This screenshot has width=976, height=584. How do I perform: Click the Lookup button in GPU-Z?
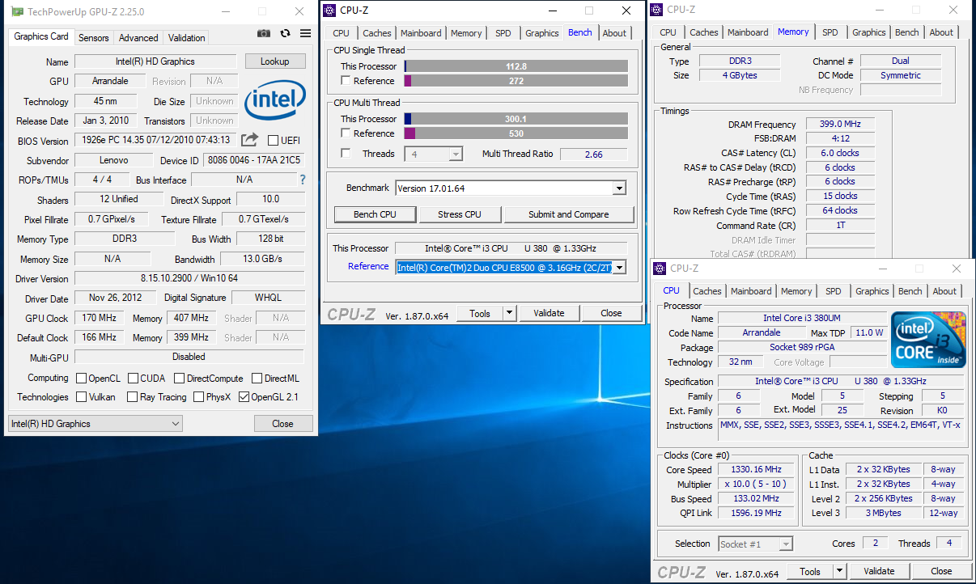pyautogui.click(x=274, y=61)
